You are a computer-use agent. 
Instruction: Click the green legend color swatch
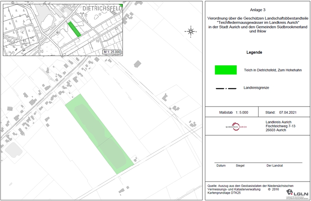click(225, 70)
